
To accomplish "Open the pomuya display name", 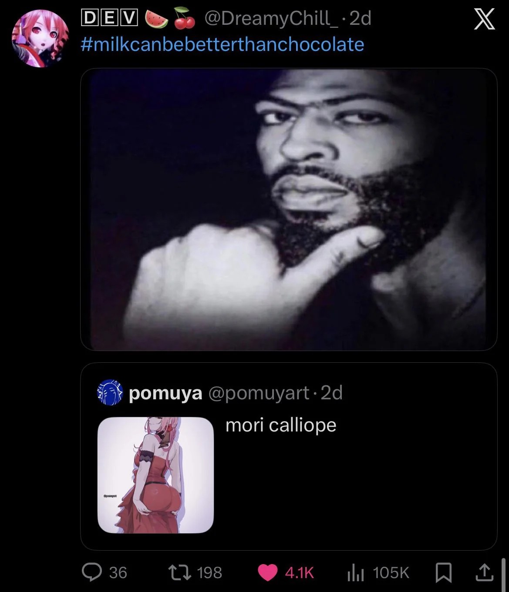I will coord(165,393).
